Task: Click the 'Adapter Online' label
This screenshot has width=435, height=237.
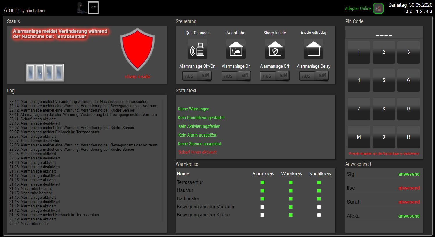Action: [x=358, y=8]
